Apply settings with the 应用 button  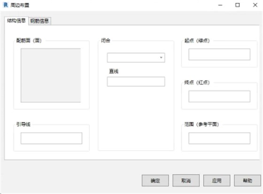pyautogui.click(x=217, y=180)
